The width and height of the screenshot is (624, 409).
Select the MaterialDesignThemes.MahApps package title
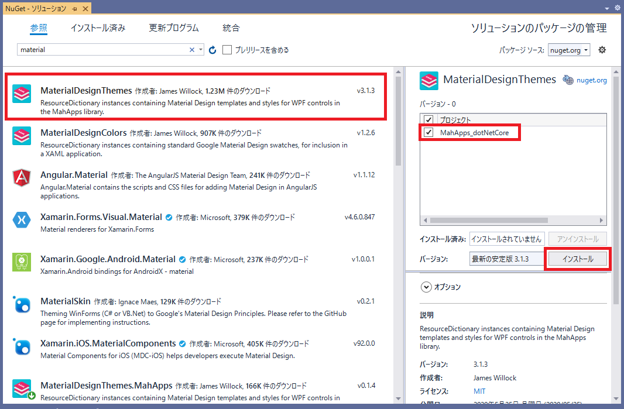coord(107,386)
